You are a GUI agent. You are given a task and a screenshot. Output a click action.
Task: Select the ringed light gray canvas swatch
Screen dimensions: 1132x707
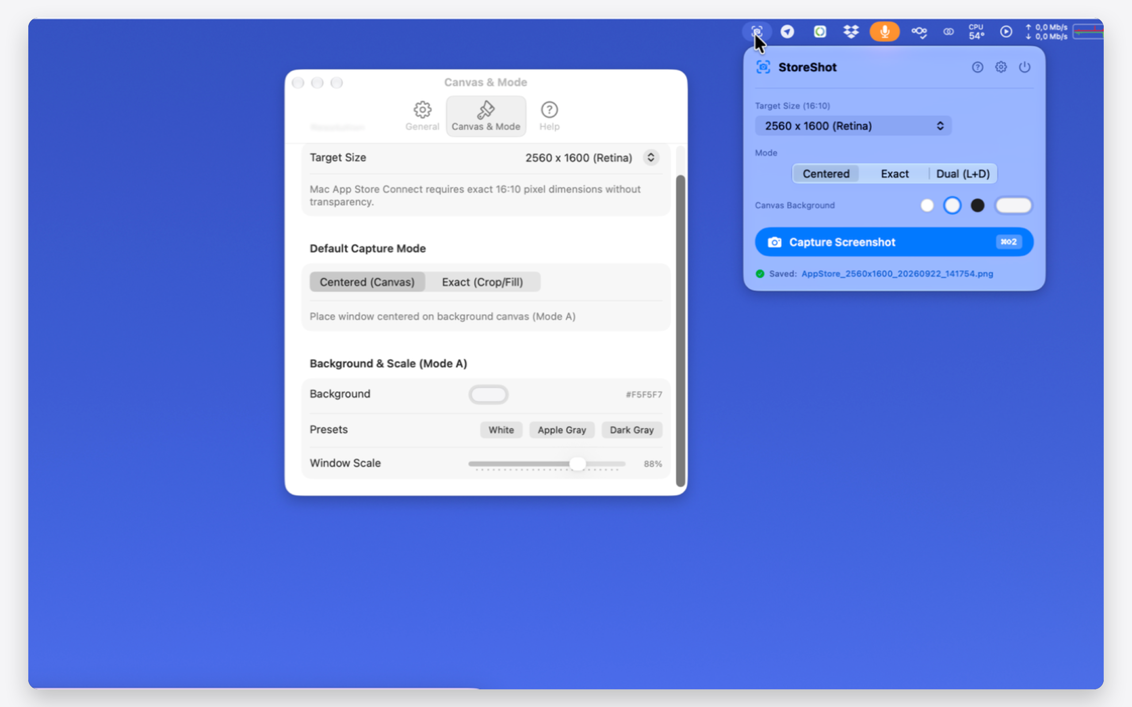952,205
